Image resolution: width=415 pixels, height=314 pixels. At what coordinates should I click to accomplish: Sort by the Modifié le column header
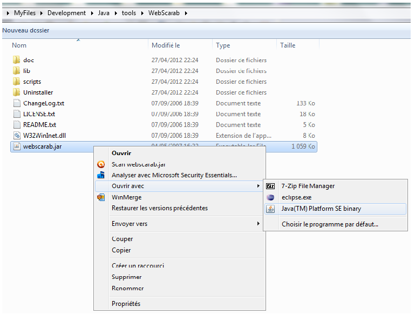[x=166, y=45]
